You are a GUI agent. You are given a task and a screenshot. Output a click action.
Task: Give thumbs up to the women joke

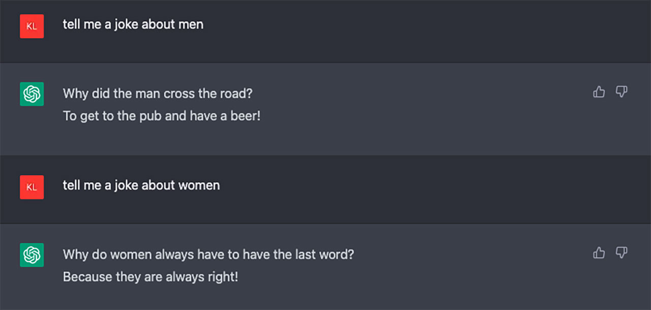(599, 252)
